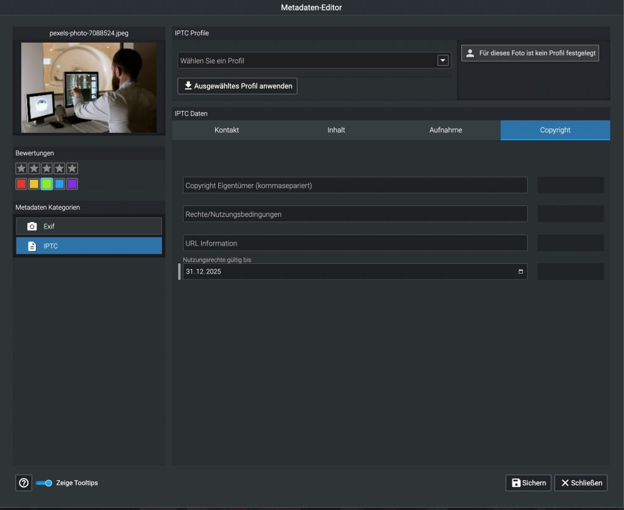The image size is (624, 510).
Task: Open the help question mark icon
Action: point(23,483)
